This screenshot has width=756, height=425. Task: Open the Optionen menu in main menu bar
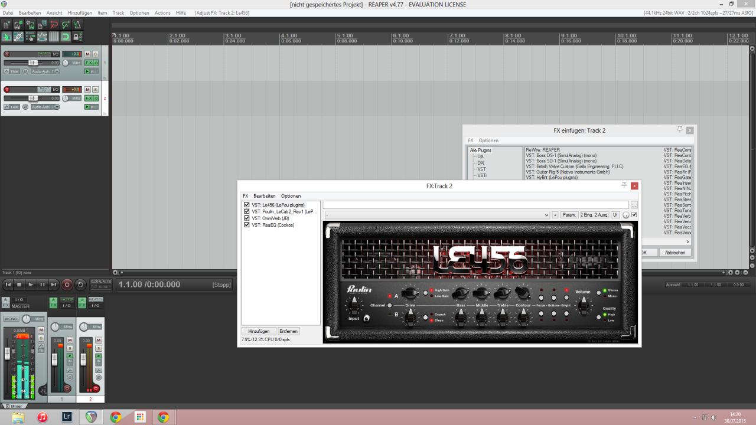click(x=139, y=12)
